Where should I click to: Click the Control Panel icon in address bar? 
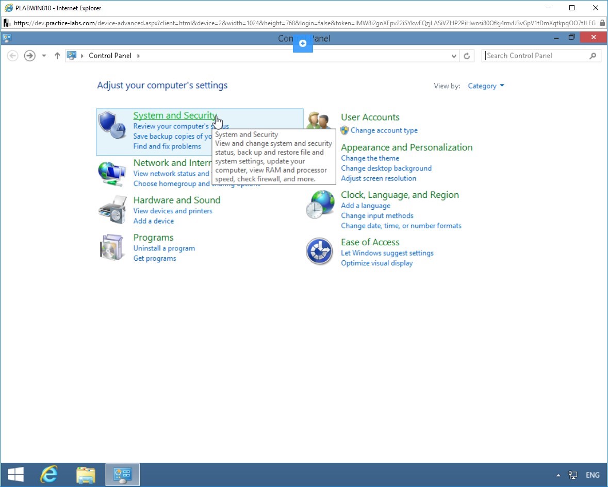[72, 56]
